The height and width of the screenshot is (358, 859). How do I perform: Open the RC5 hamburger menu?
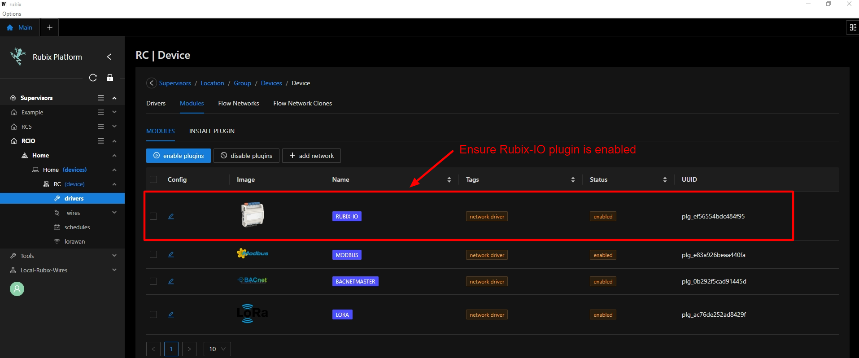coord(101,127)
